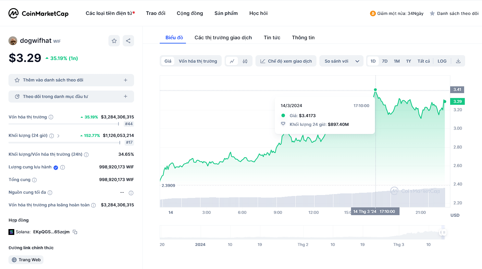Click current price label 3.29 on axis
The image size is (482, 269).
click(x=457, y=102)
